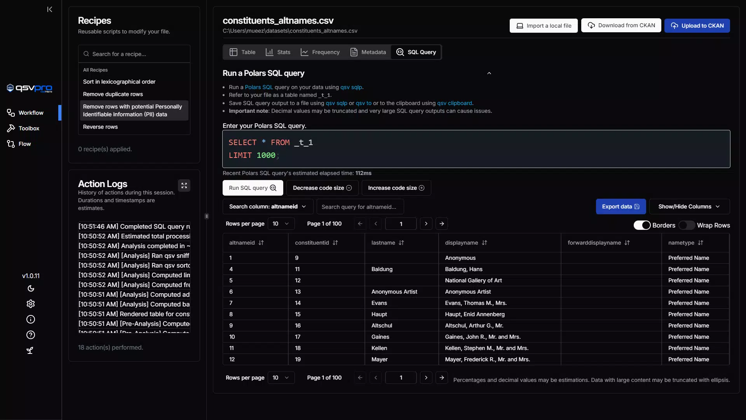Sort by constituentid column
The width and height of the screenshot is (746, 420).
[335, 243]
